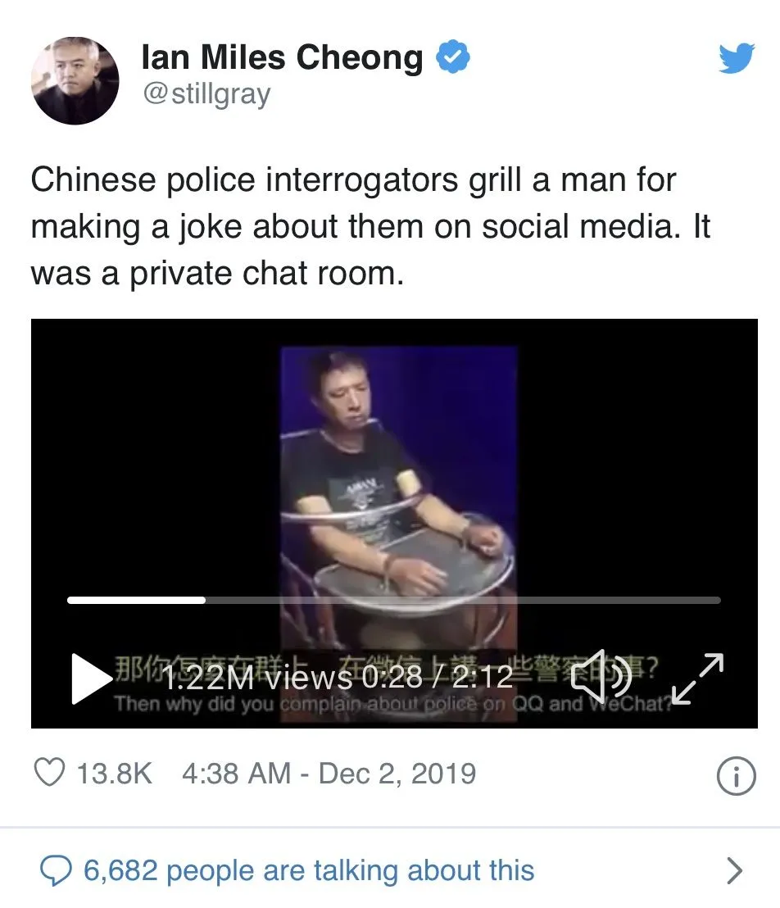Viewport: 780px width, 908px height.
Task: Click the Ian Miles Cheong display name
Action: pyautogui.click(x=283, y=58)
